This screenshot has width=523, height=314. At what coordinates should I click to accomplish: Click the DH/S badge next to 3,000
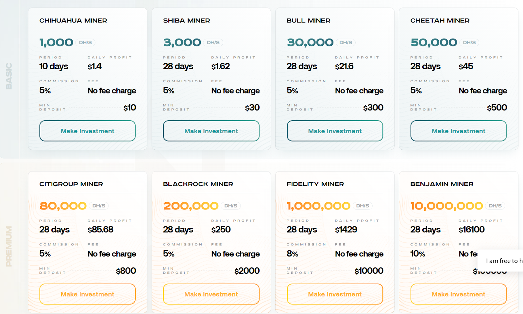tap(213, 42)
